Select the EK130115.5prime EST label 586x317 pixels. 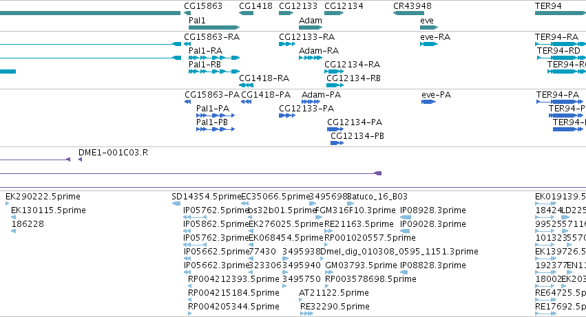click(48, 210)
